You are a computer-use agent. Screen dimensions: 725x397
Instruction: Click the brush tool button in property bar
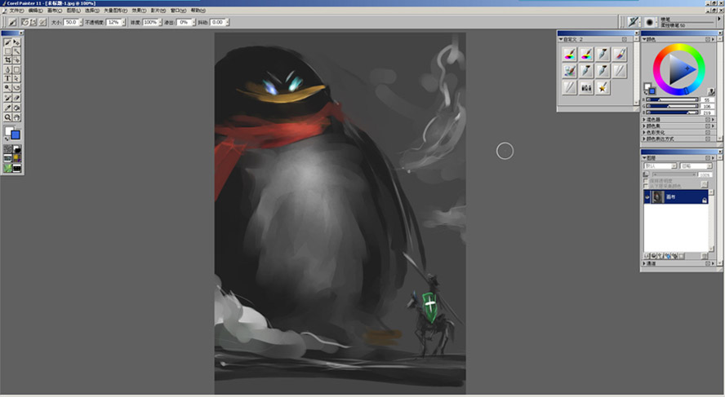click(12, 22)
